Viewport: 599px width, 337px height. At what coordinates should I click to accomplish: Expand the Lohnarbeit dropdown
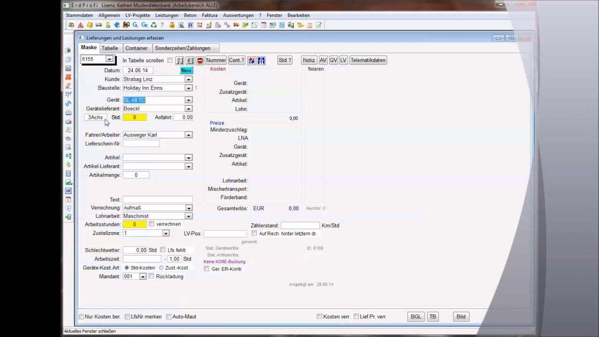click(188, 216)
